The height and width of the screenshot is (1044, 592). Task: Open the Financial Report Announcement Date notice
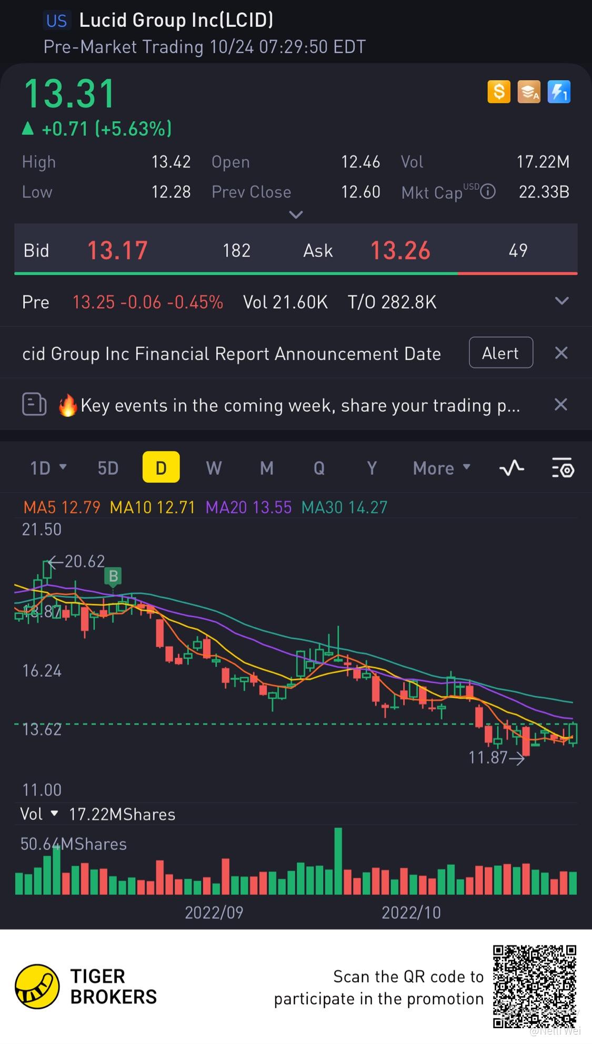coord(232,354)
